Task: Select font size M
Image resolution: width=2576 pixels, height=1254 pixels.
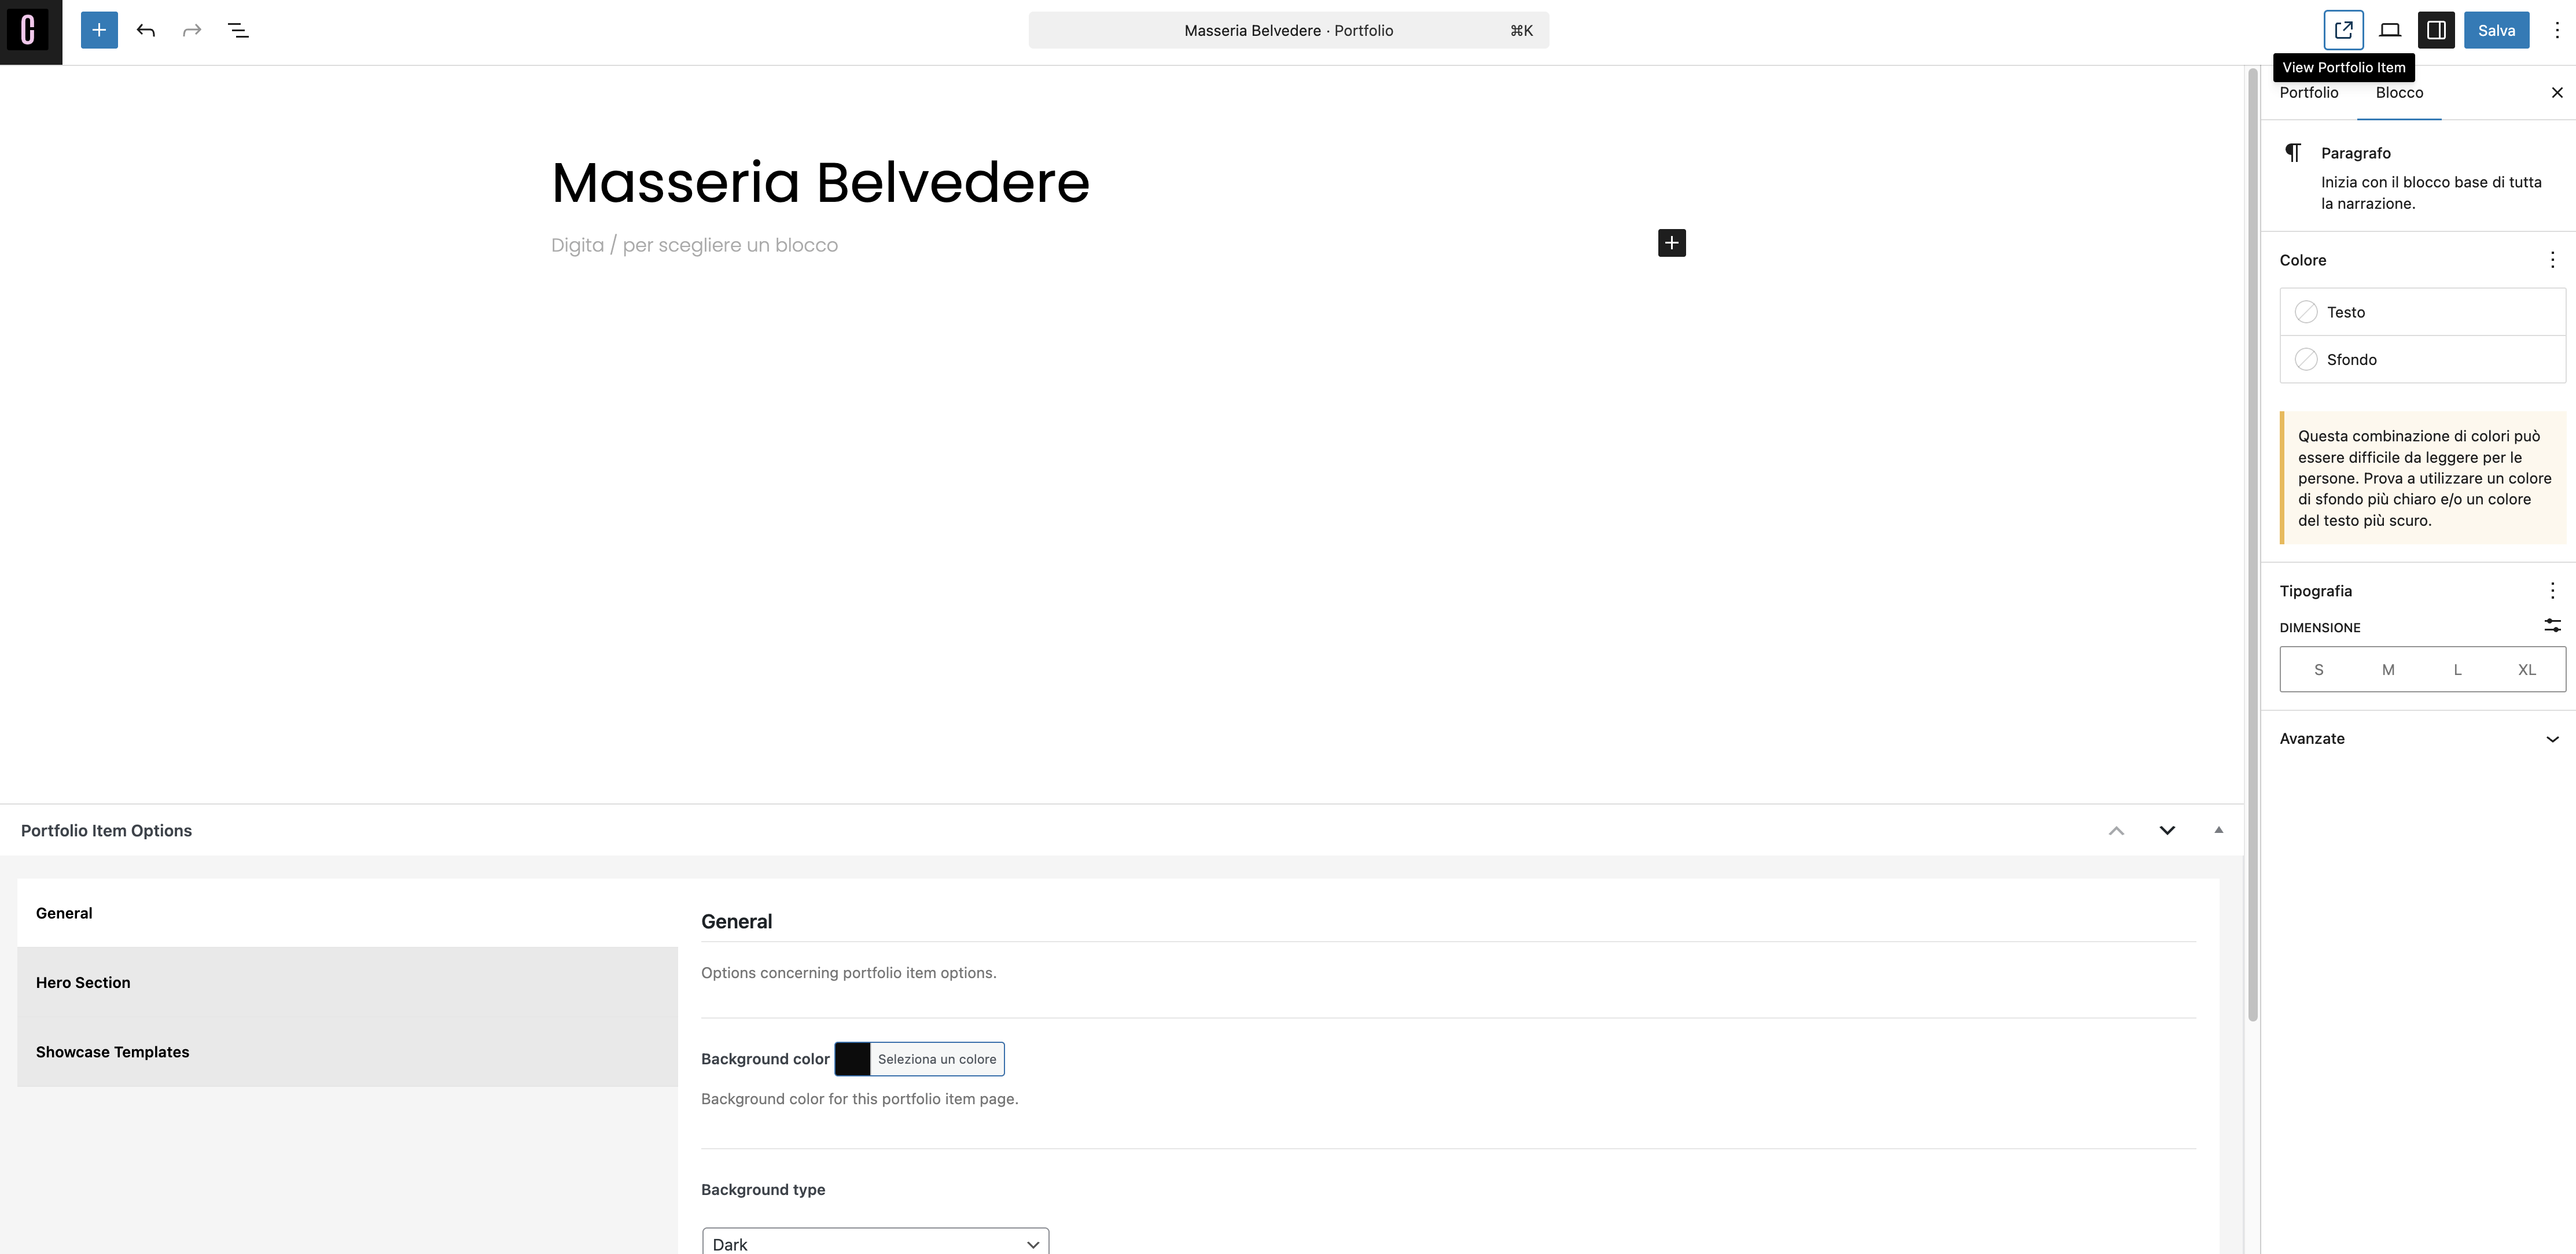Action: (2388, 670)
